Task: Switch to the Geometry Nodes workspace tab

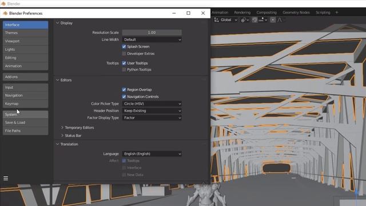Action: (x=296, y=13)
